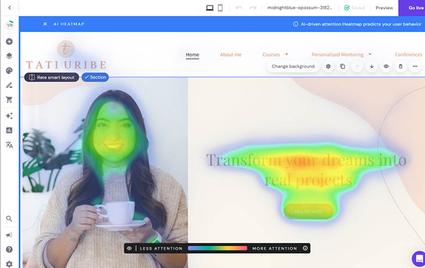Toggle heatmap legend eye icon
Screen dimensions: 425x268
point(129,248)
